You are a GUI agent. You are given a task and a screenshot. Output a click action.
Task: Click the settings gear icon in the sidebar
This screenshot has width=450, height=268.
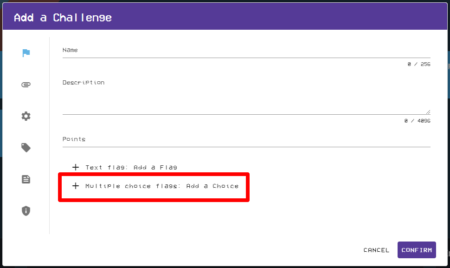click(26, 116)
